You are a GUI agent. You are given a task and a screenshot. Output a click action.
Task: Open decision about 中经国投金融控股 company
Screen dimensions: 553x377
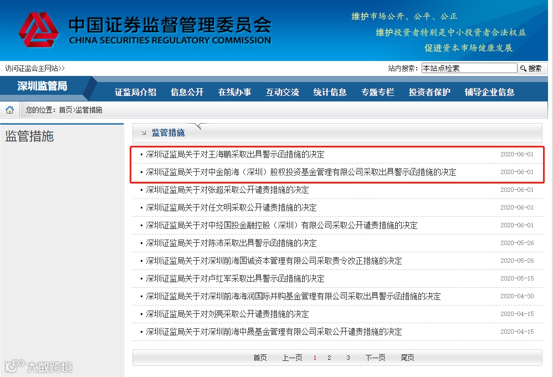[281, 225]
